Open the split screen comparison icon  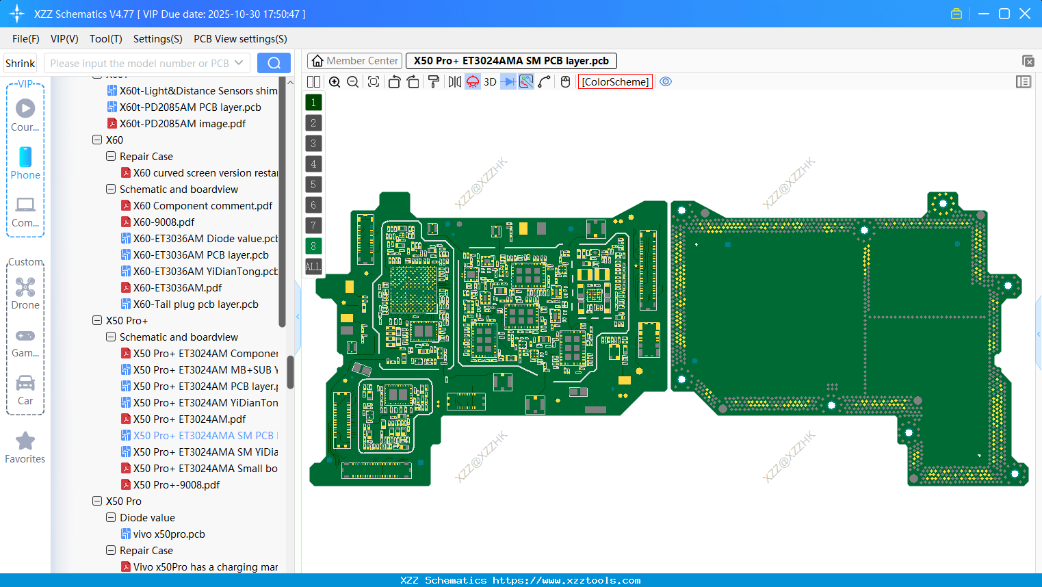pos(313,81)
